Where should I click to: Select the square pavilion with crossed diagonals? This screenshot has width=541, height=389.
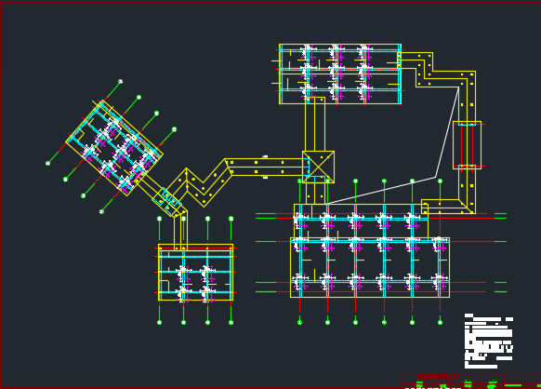[x=318, y=167]
